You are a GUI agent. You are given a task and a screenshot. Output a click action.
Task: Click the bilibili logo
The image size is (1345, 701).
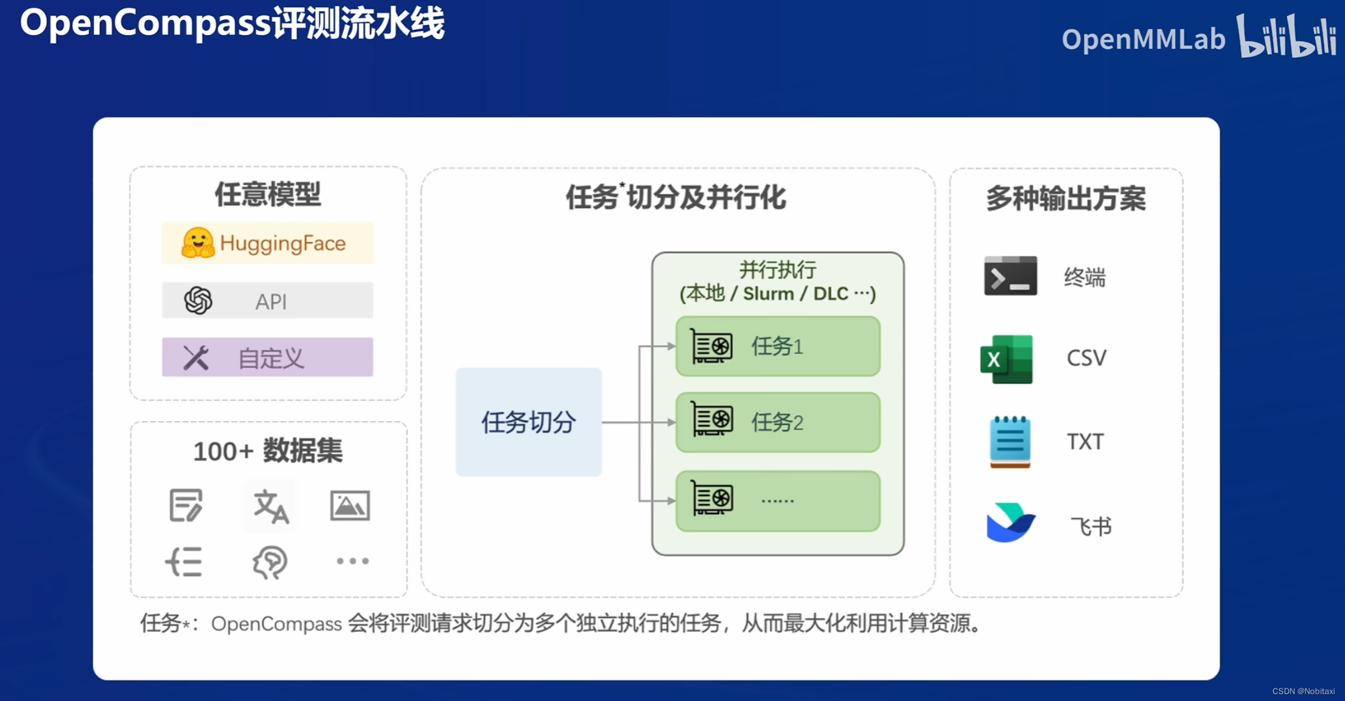1288,39
